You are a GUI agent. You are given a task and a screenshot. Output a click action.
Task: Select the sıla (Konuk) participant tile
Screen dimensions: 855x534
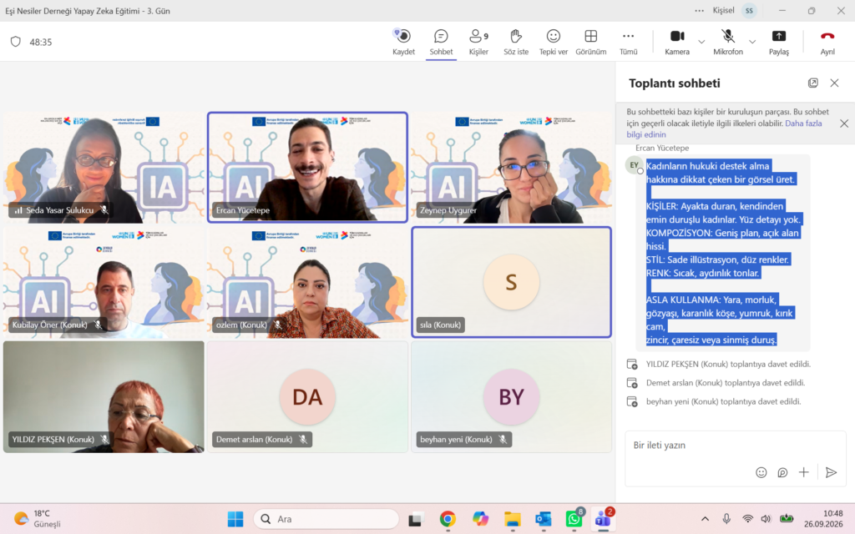coord(512,282)
